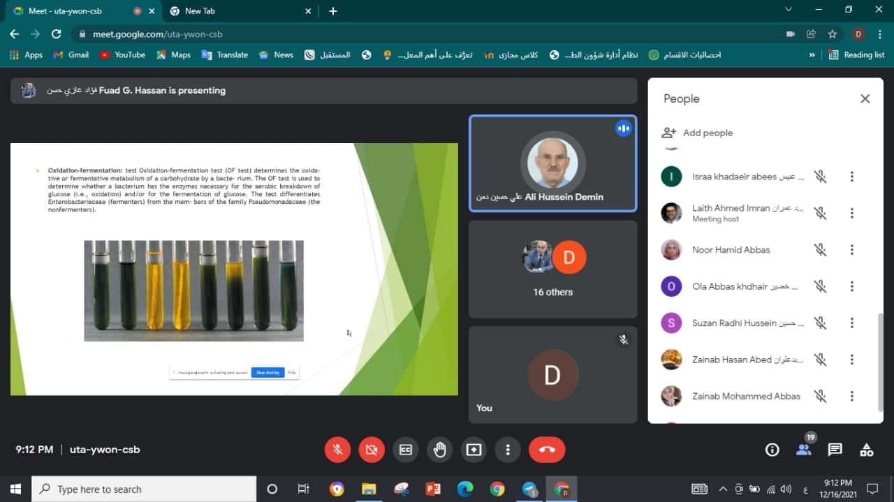This screenshot has height=502, width=894.
Task: Toggle the camera button
Action: click(x=372, y=450)
